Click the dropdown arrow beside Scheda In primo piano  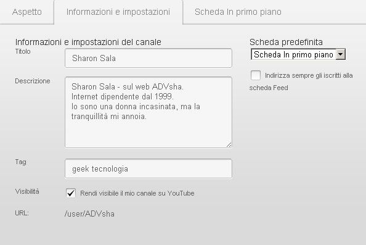341,54
